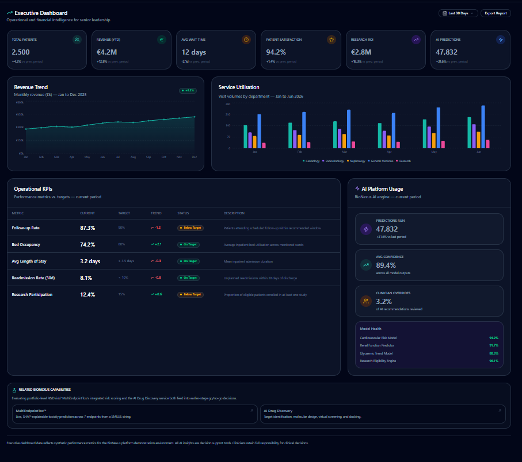Click the Executive Dashboard trend-line logo icon
This screenshot has width=522, height=462.
click(x=10, y=13)
